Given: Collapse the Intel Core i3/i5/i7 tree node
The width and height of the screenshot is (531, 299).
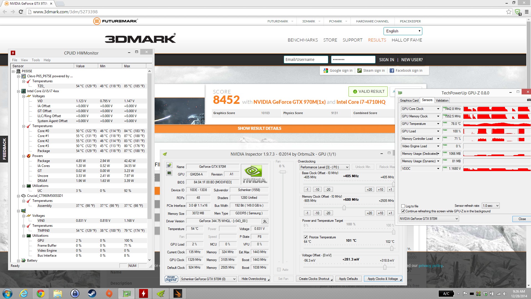Looking at the screenshot, I should tap(19, 91).
